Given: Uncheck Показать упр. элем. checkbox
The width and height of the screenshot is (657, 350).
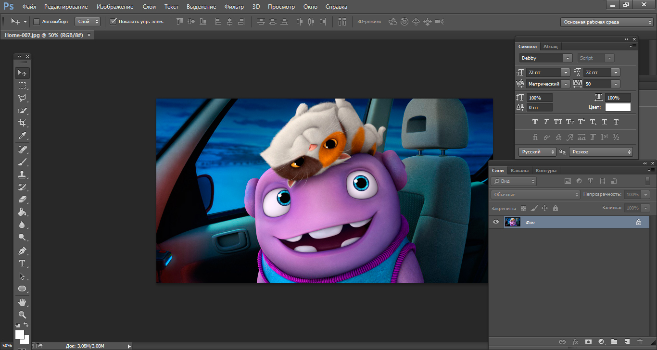Looking at the screenshot, I should (x=114, y=22).
